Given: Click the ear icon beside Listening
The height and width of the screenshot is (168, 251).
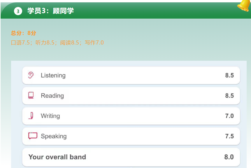Looking at the screenshot, I should 31,75.
